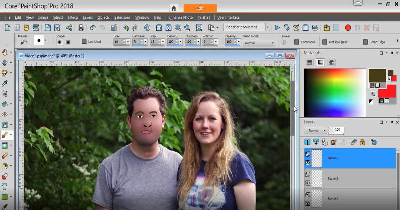Choose the Crop tool

coord(5,94)
